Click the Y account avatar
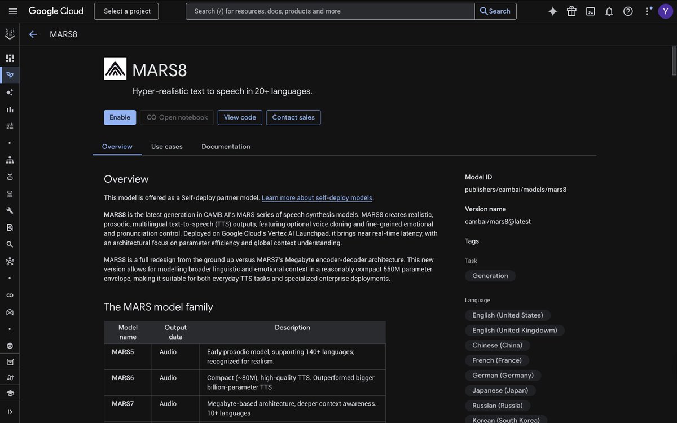677x423 pixels. pos(666,11)
